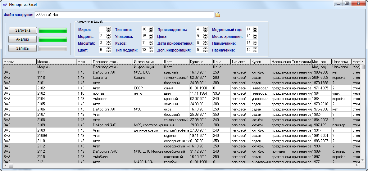Click the Мод. год column header
Image resolution: width=368 pixels, height=171 pixels.
[x=321, y=62]
